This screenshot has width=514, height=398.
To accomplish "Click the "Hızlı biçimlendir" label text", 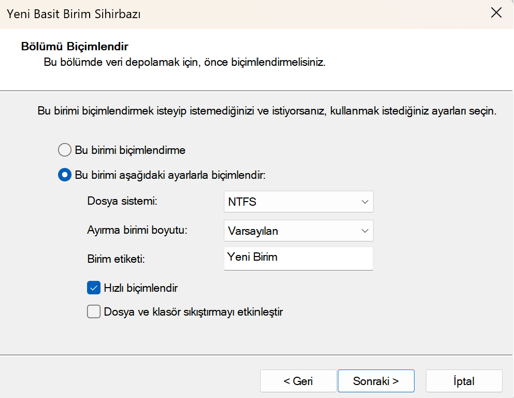I will [140, 288].
